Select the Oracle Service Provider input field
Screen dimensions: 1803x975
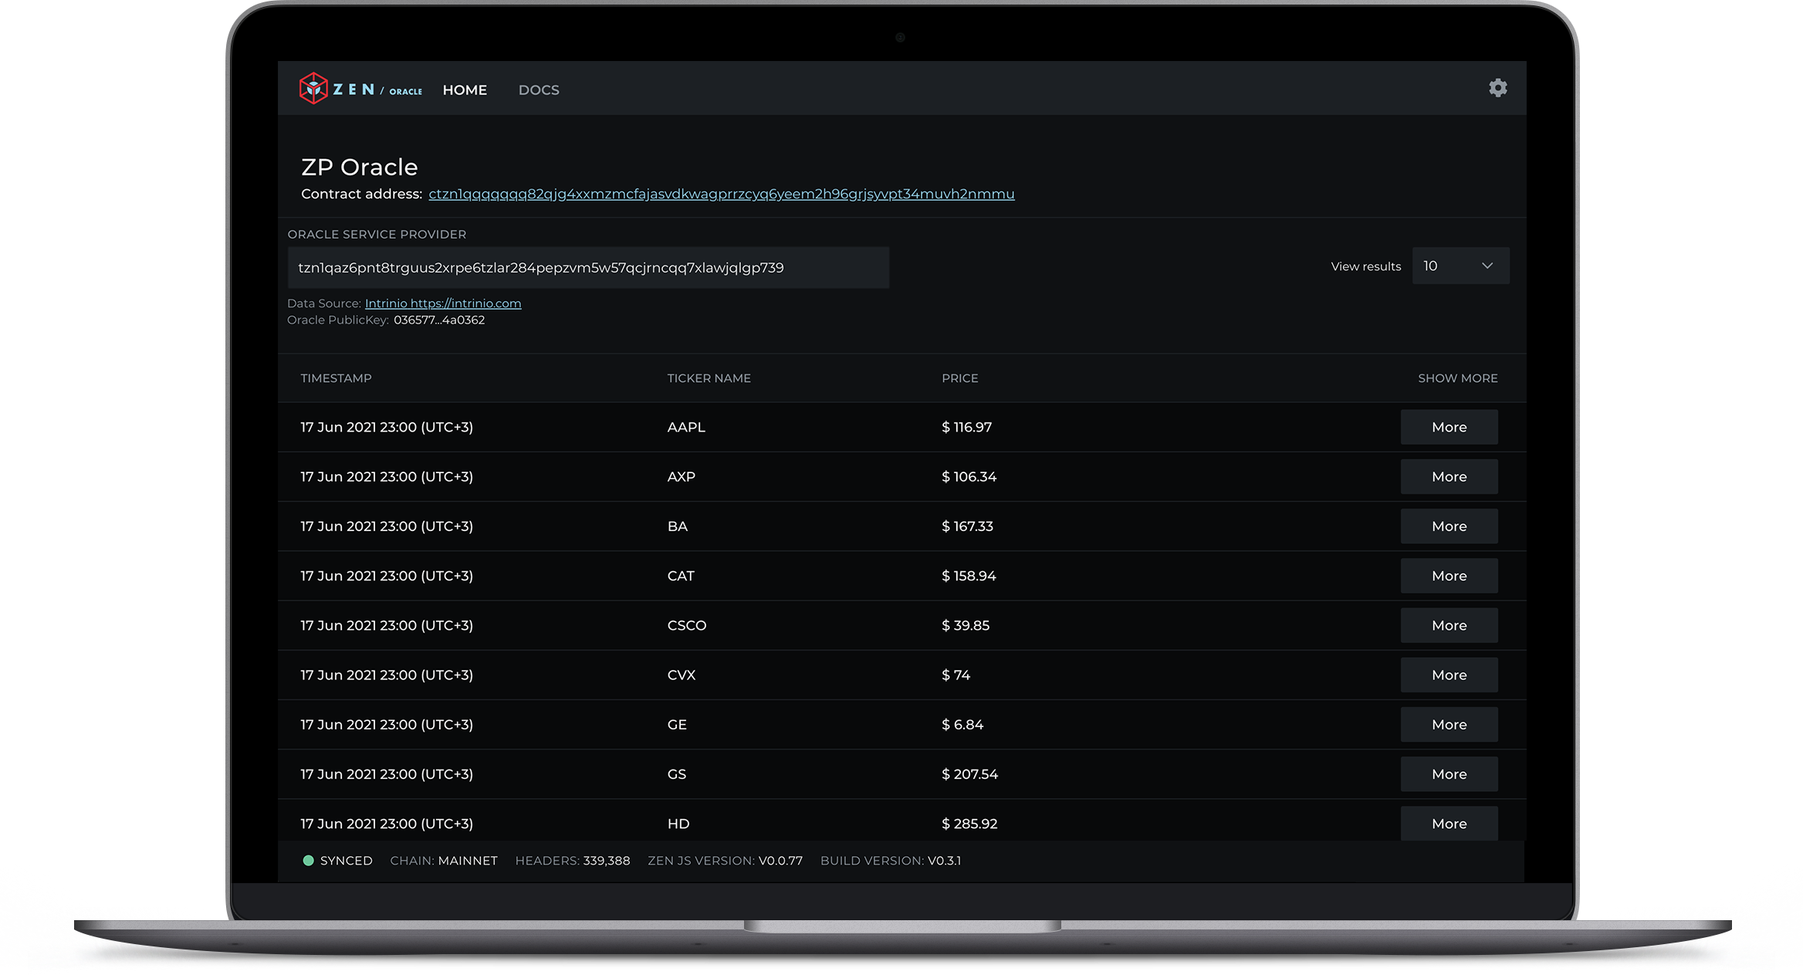tap(588, 267)
